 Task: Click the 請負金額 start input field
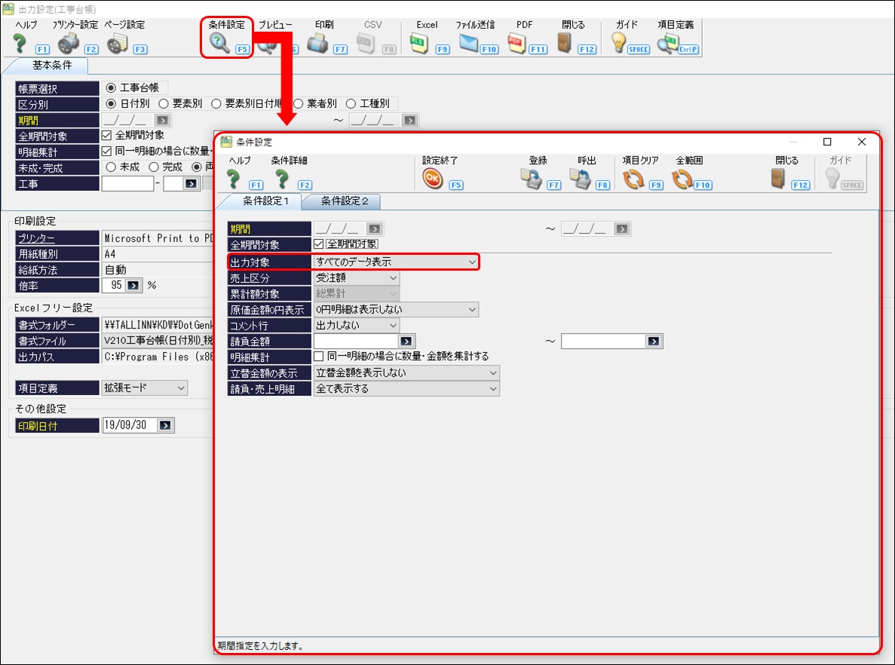tap(356, 342)
